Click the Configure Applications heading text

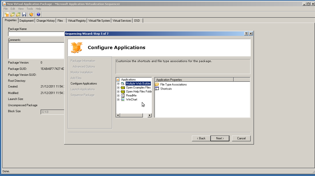coord(117,47)
